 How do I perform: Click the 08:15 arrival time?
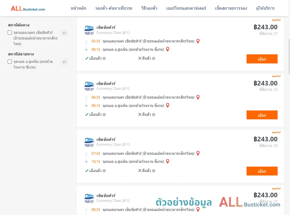click(x=96, y=49)
